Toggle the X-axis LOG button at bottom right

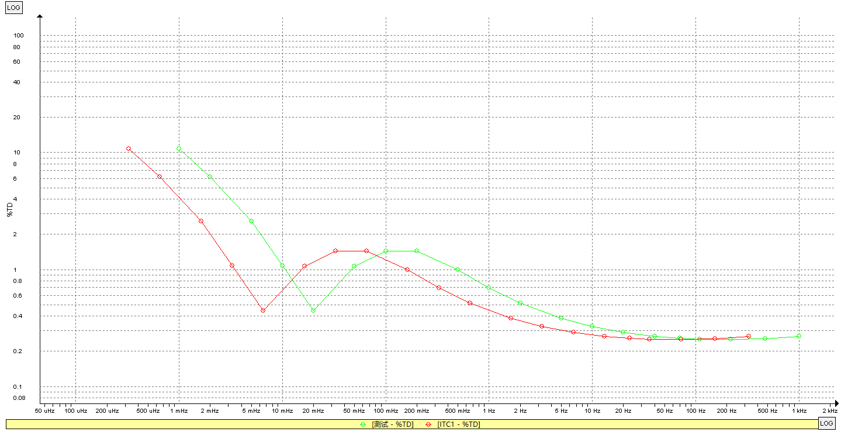[826, 423]
